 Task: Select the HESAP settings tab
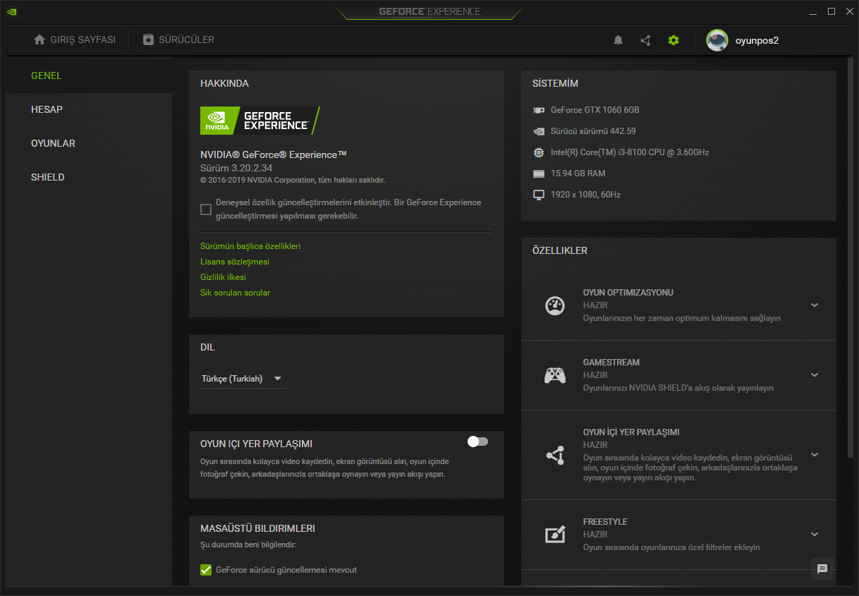[89, 109]
